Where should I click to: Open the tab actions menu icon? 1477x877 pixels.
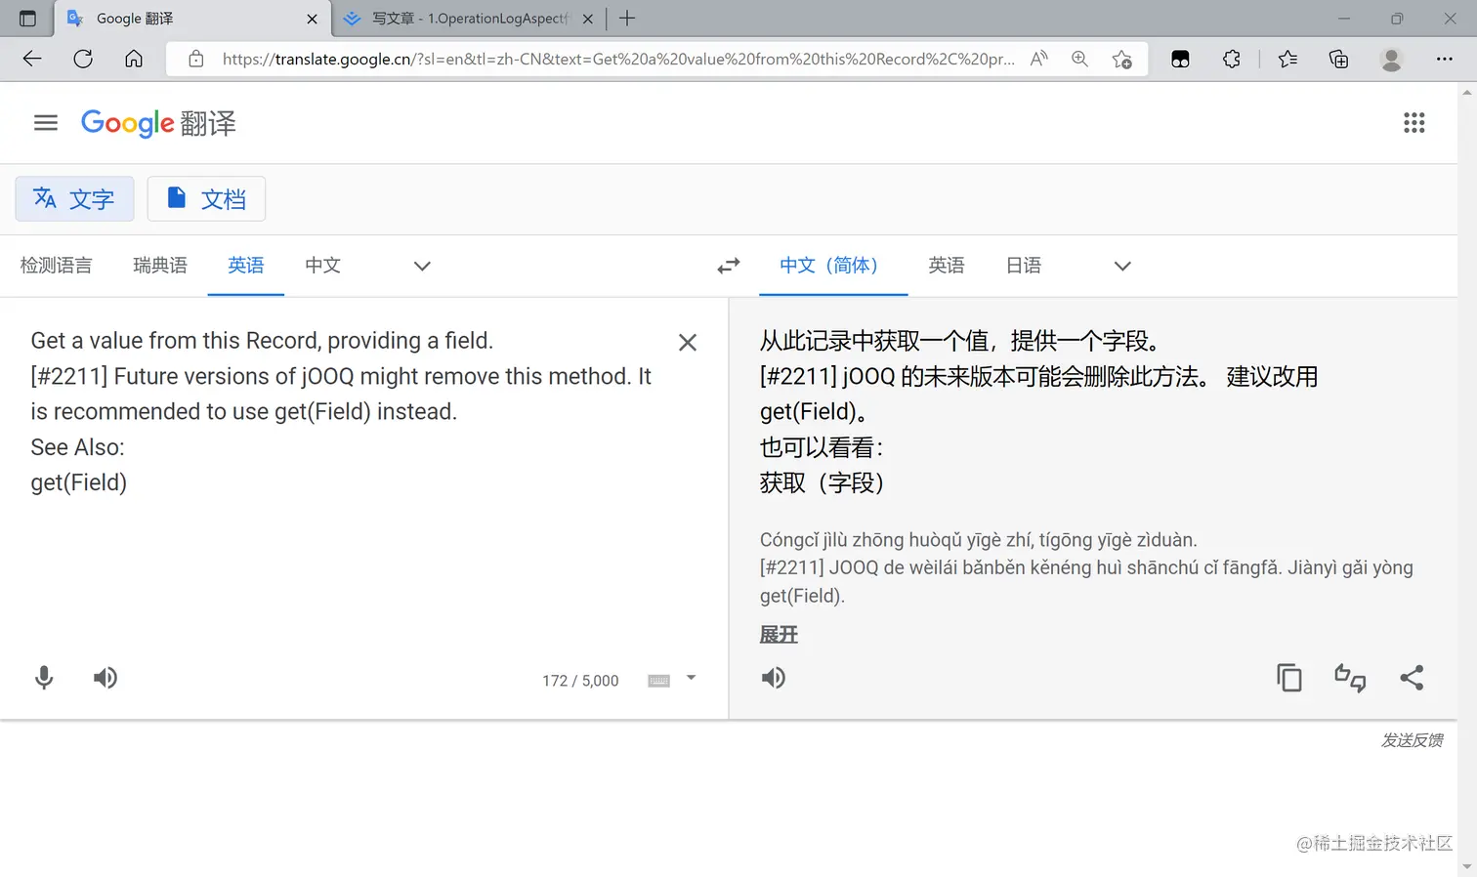coord(27,19)
